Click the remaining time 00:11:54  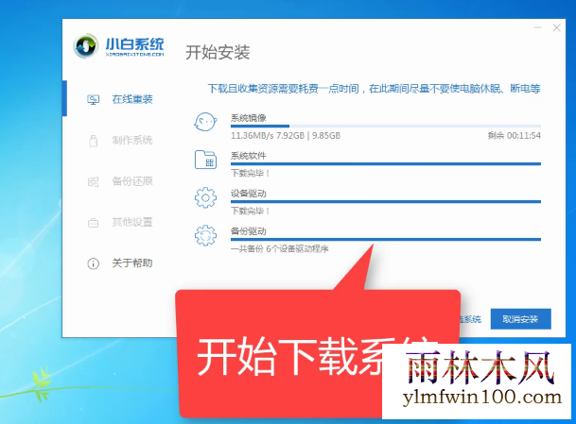(523, 136)
